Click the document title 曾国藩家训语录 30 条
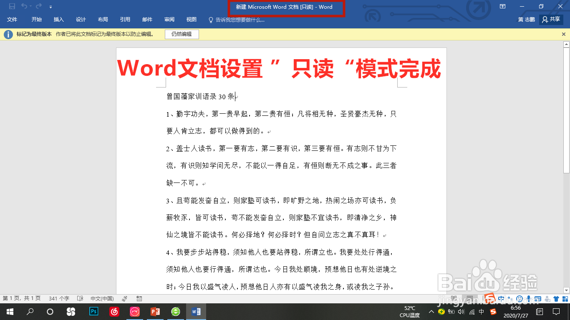Image resolution: width=570 pixels, height=320 pixels. click(201, 97)
